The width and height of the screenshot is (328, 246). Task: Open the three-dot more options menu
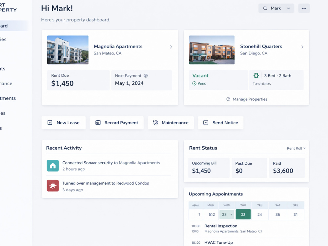tap(304, 9)
